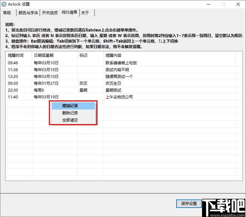Click the 每年03月19日 date cell
Screen dimensions: 246x217
point(46,97)
